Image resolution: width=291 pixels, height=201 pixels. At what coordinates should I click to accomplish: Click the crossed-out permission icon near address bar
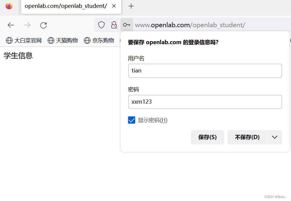tap(114, 25)
